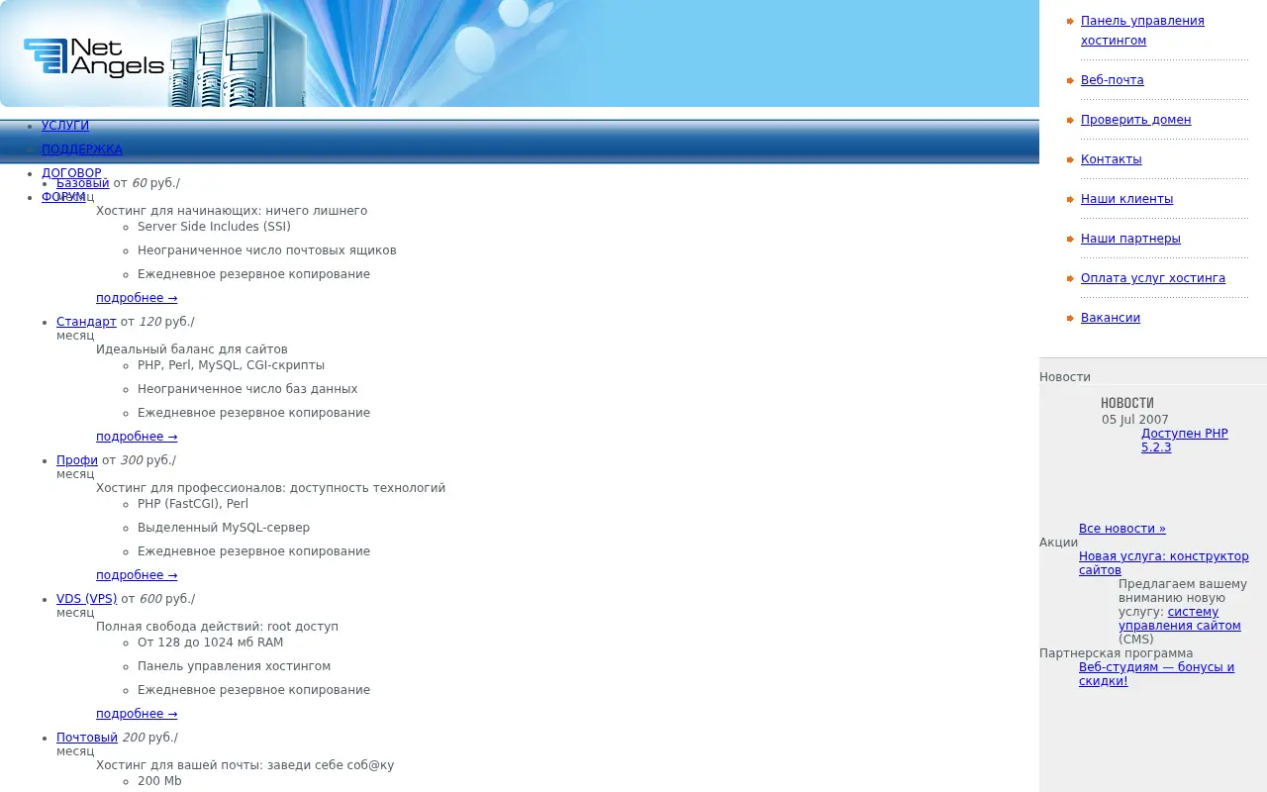Image resolution: width=1267 pixels, height=792 pixels.
Task: Open the Базовый hosting plan link
Action: tap(83, 183)
